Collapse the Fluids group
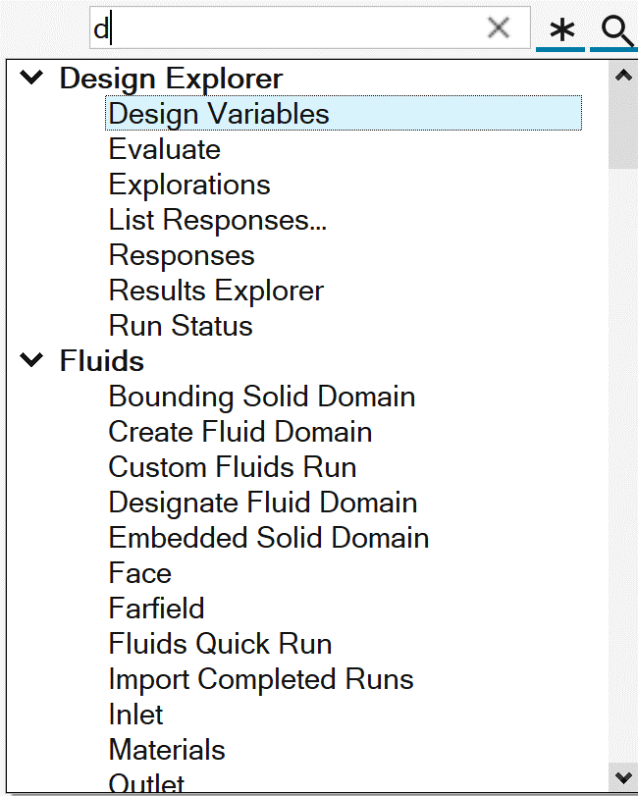Viewport: 638px width, 796px height. click(32, 360)
